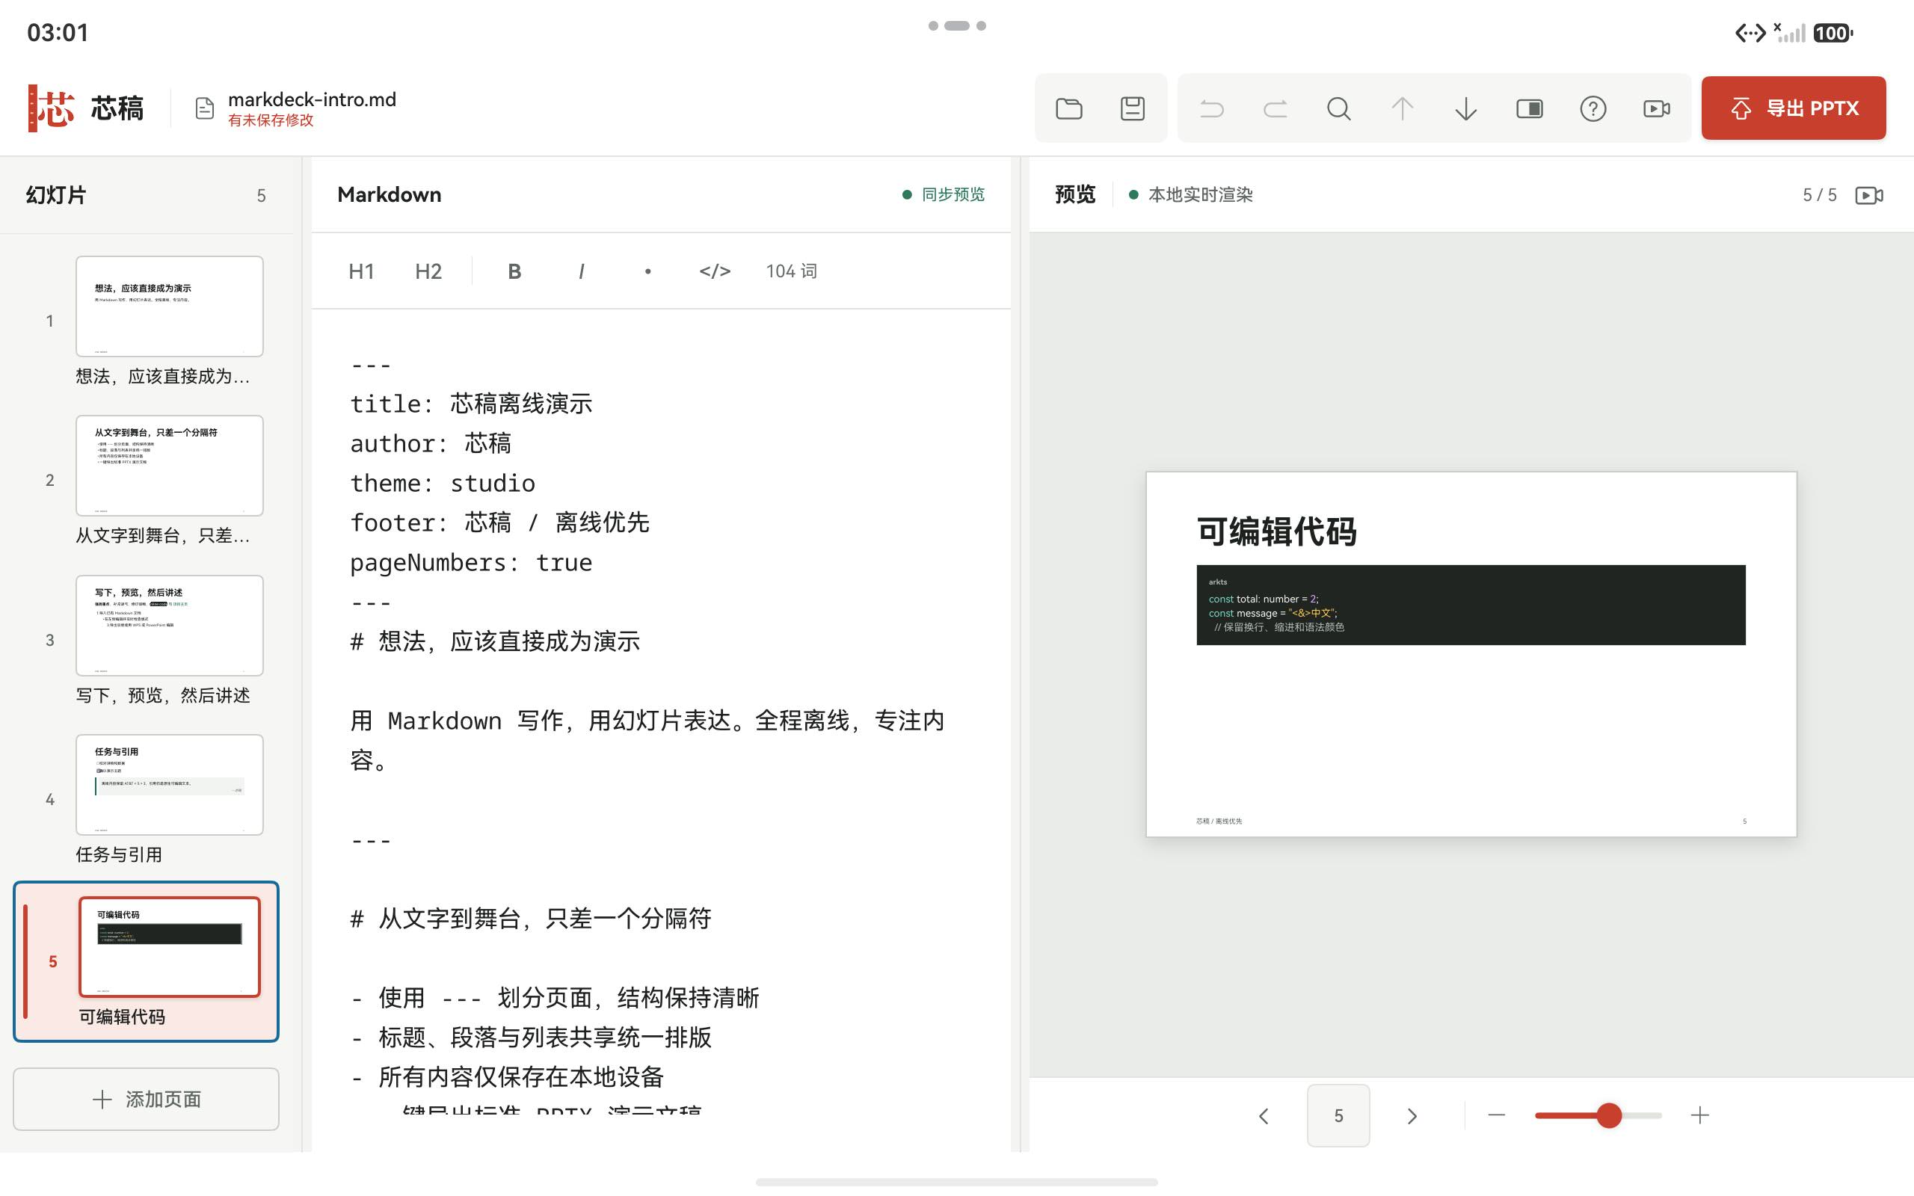Click the document file icon beside markdeck-intro.md
Image resolution: width=1914 pixels, height=1196 pixels.
click(204, 108)
